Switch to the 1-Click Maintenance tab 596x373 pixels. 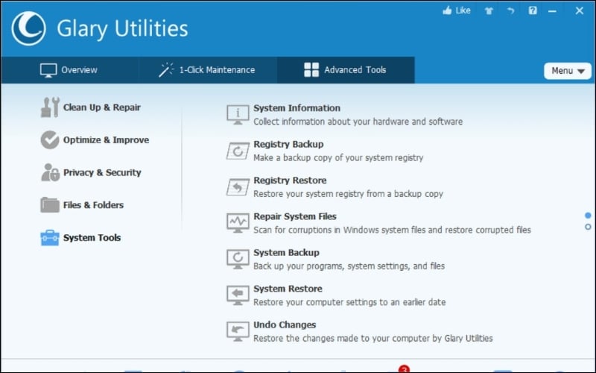(208, 70)
